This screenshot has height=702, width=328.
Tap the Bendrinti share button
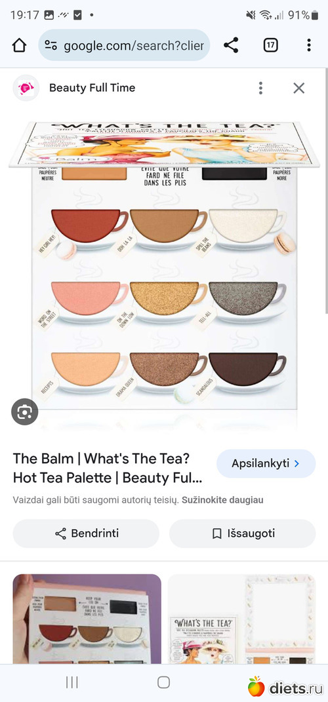pyautogui.click(x=86, y=533)
